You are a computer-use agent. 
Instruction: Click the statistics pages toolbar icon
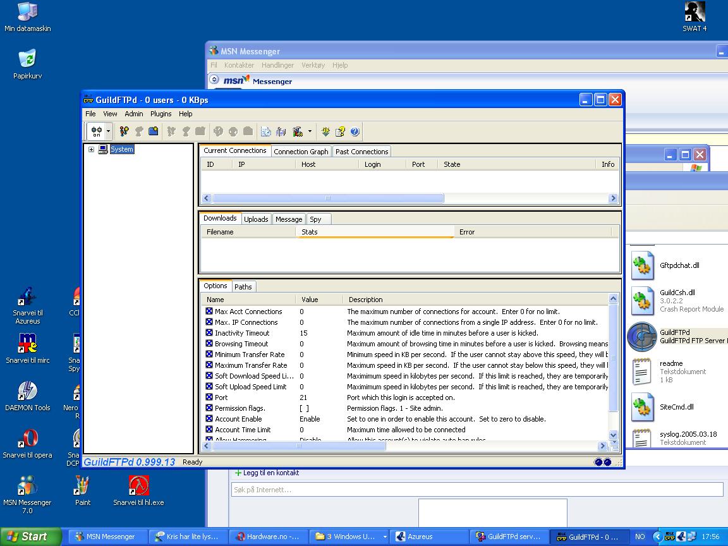coord(281,132)
